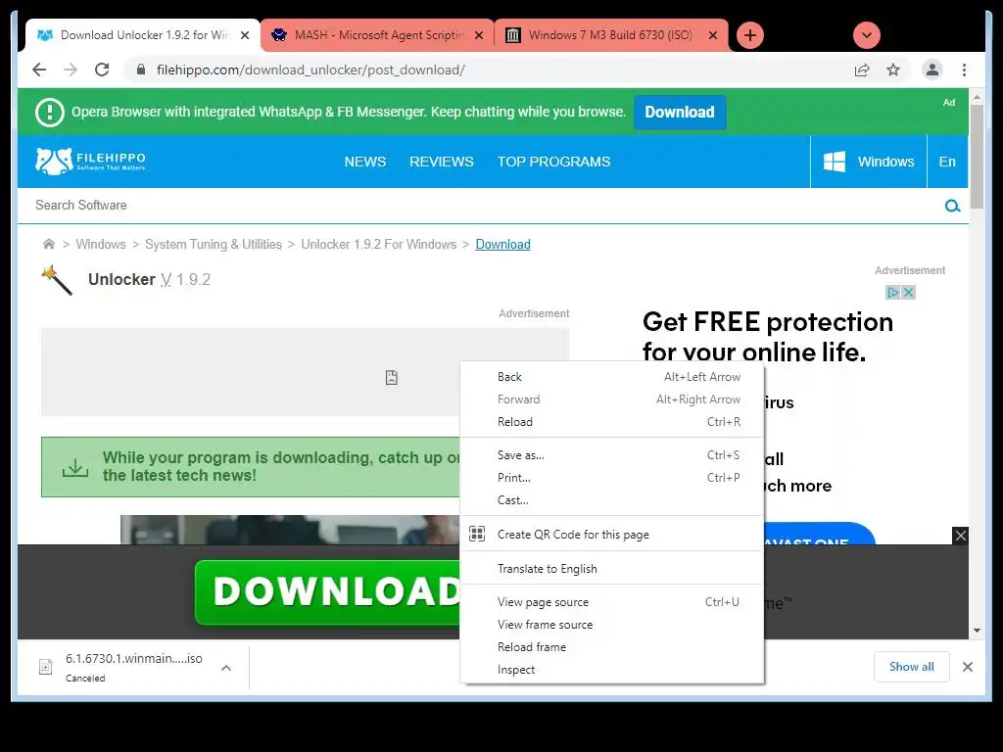1003x752 pixels.
Task: Open the profile avatar menu
Action: [x=932, y=70]
